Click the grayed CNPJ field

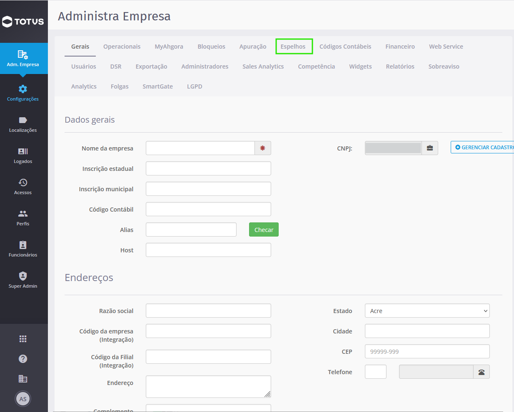pyautogui.click(x=393, y=148)
